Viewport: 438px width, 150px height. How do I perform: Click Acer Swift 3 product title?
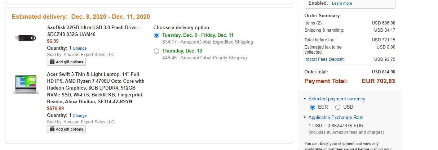96,88
